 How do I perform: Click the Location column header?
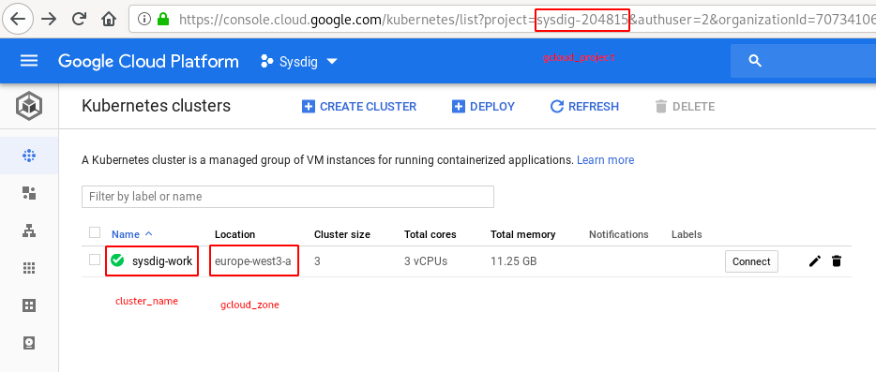(x=234, y=234)
